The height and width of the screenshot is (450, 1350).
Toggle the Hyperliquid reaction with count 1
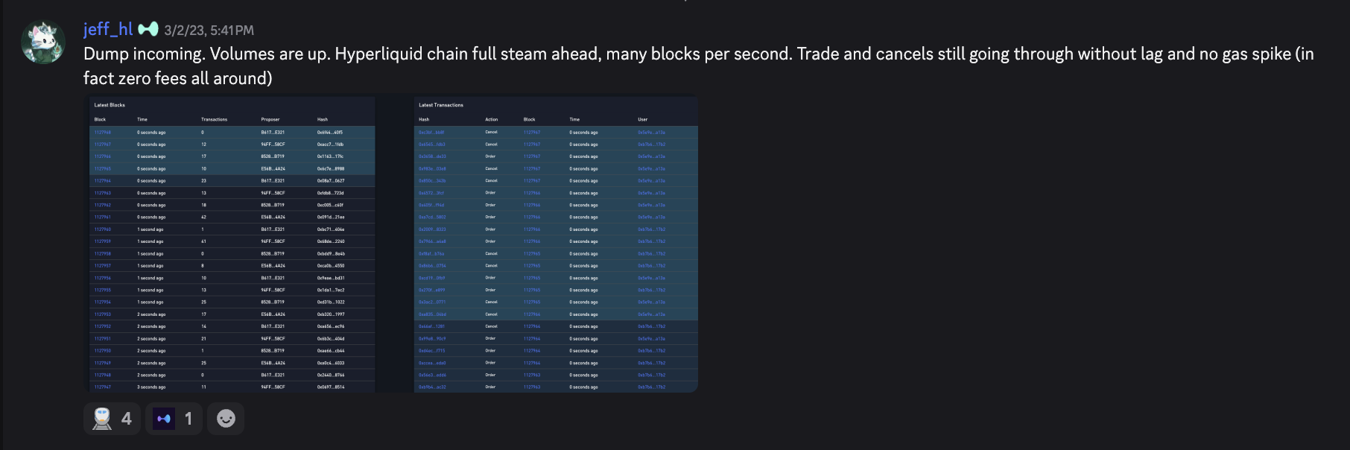coord(174,418)
